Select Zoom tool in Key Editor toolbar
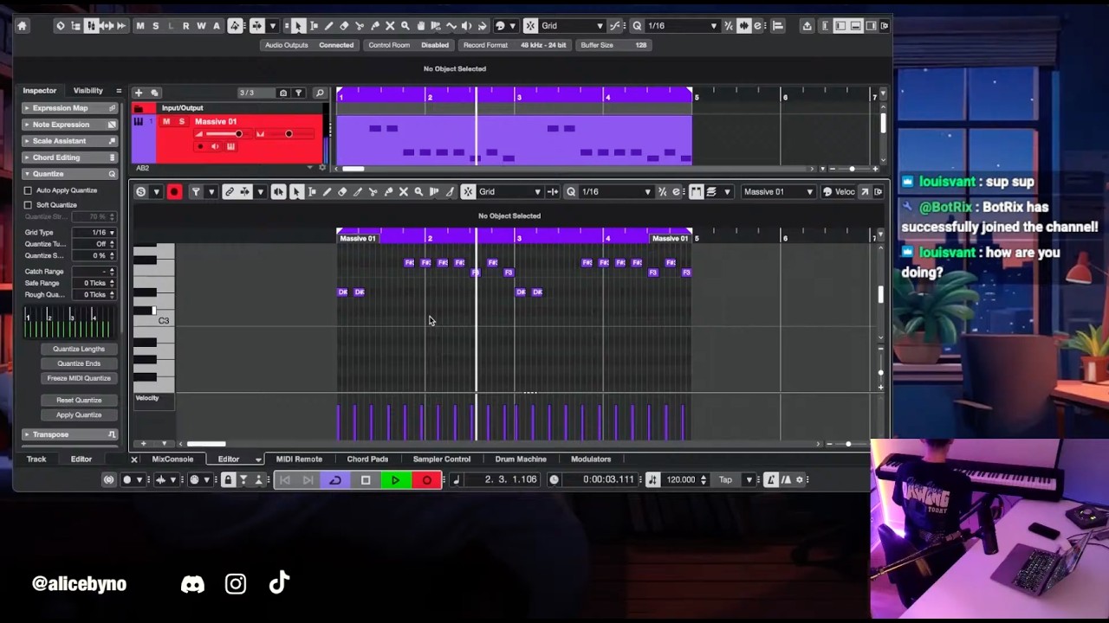Image resolution: width=1109 pixels, height=623 pixels. click(418, 192)
